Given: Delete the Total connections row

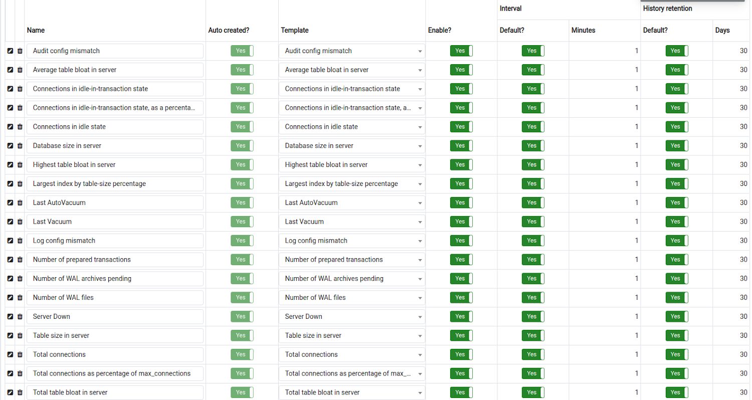Looking at the screenshot, I should click(x=20, y=354).
